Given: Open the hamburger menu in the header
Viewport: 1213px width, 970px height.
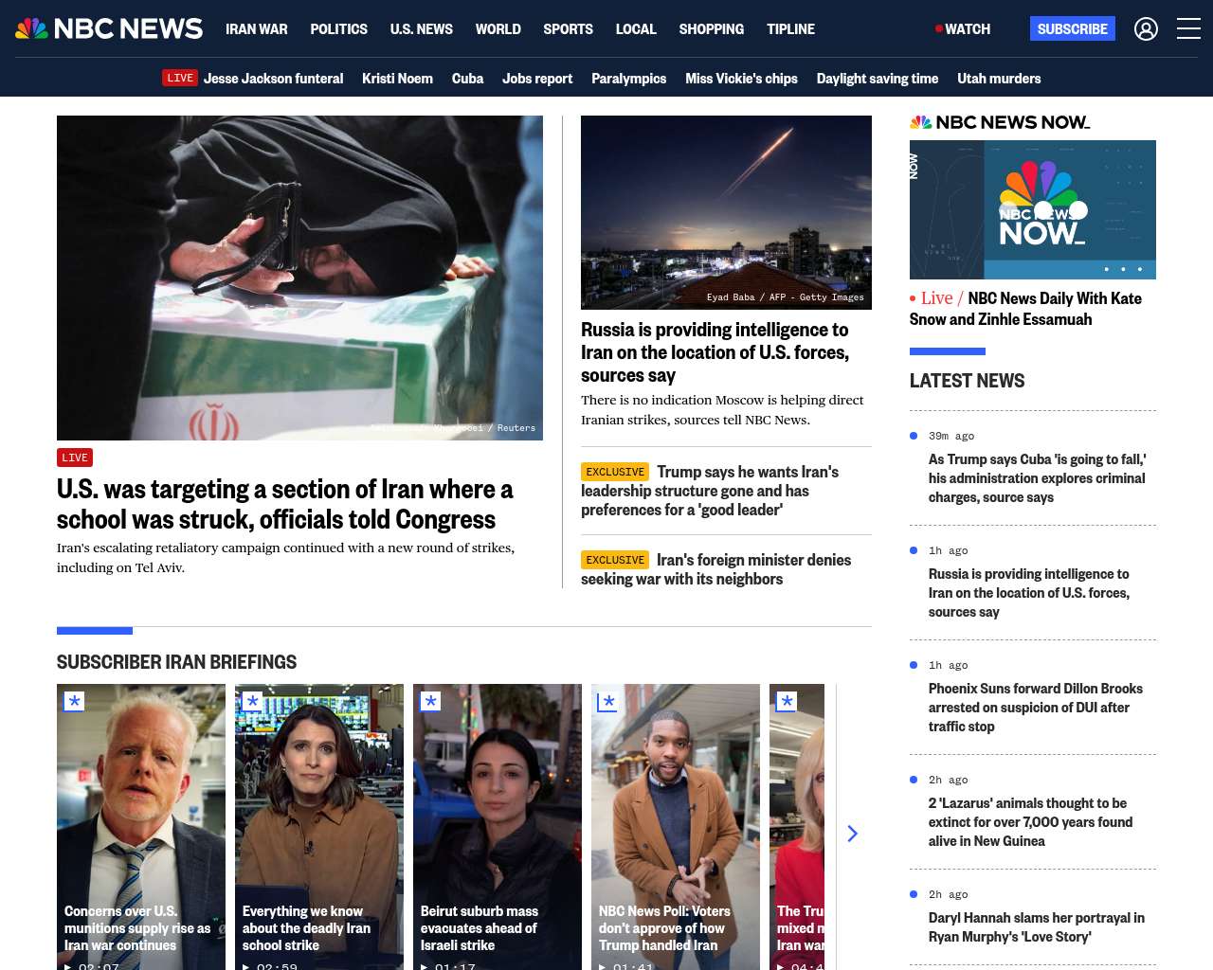Looking at the screenshot, I should [x=1188, y=29].
